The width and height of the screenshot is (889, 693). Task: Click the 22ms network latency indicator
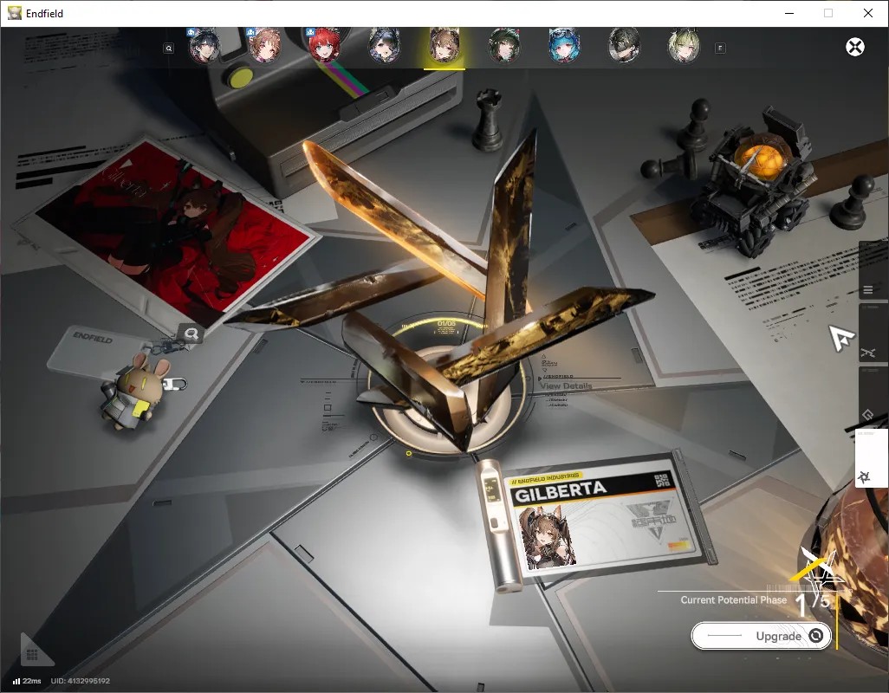pyautogui.click(x=27, y=681)
